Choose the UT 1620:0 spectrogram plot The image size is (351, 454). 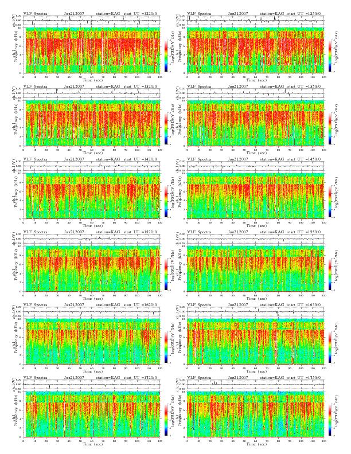(x=92, y=342)
